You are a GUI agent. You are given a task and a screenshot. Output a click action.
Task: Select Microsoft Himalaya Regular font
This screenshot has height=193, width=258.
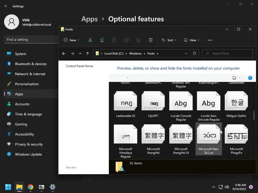[x=125, y=141]
